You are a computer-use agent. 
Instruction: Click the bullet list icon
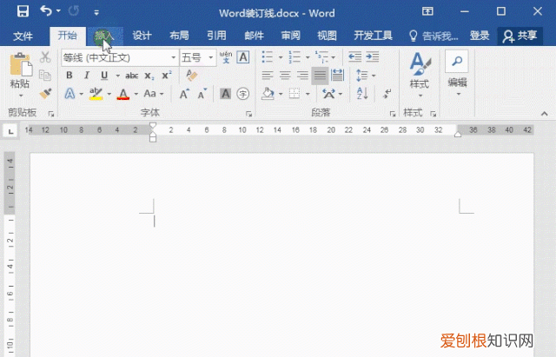(267, 57)
